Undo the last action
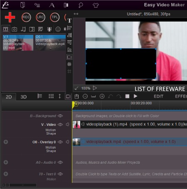The width and height of the screenshot is (187, 189). click(x=111, y=96)
